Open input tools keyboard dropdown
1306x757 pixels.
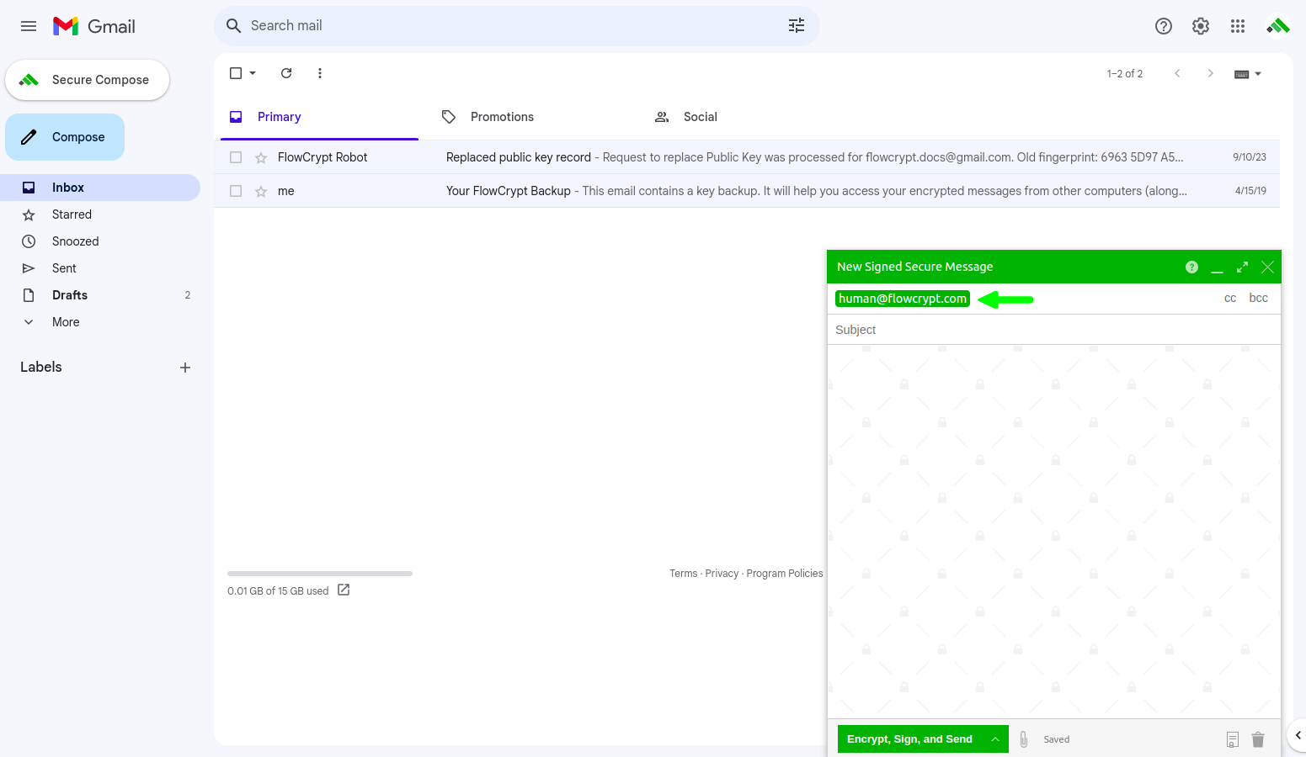tap(1248, 74)
